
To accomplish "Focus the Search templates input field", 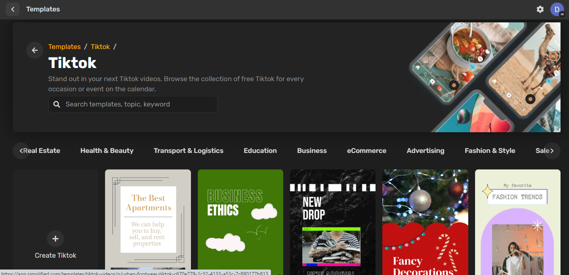I will tap(133, 104).
